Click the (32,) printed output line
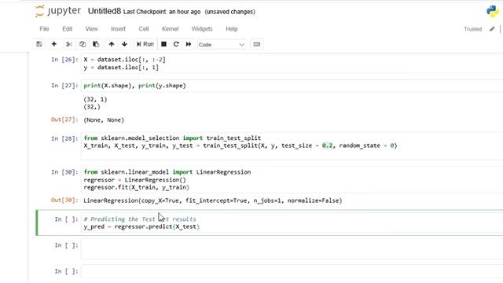503x283 pixels. [x=92, y=107]
